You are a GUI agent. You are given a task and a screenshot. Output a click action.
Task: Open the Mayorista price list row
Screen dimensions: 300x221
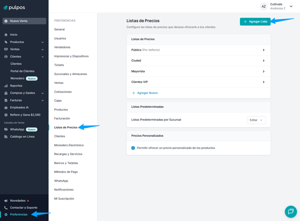[x=198, y=71]
